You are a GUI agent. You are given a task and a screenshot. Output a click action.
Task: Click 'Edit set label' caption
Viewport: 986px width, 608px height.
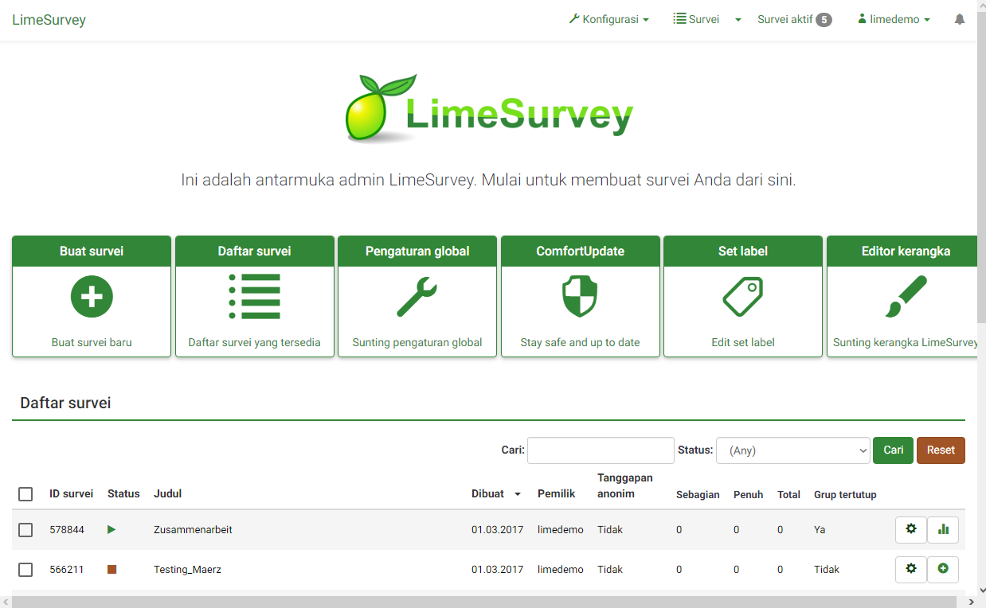(743, 342)
